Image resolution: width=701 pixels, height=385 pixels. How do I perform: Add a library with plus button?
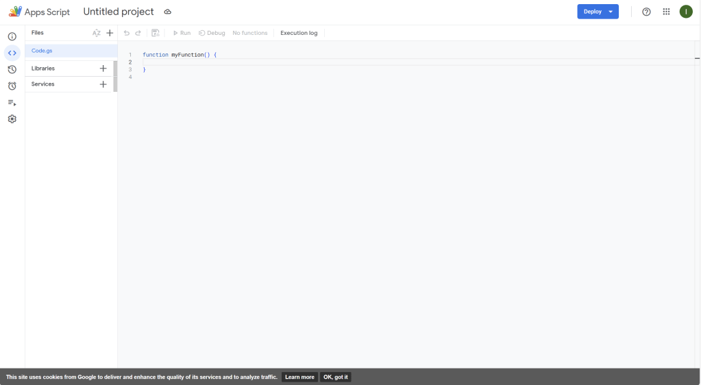click(x=103, y=69)
